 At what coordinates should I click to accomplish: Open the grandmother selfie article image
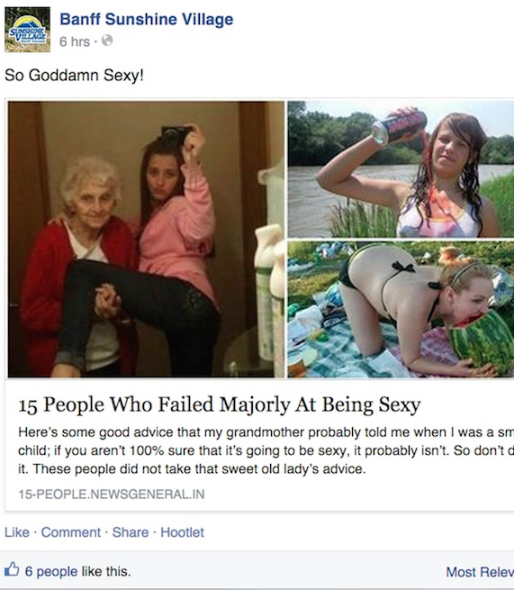pyautogui.click(x=146, y=240)
